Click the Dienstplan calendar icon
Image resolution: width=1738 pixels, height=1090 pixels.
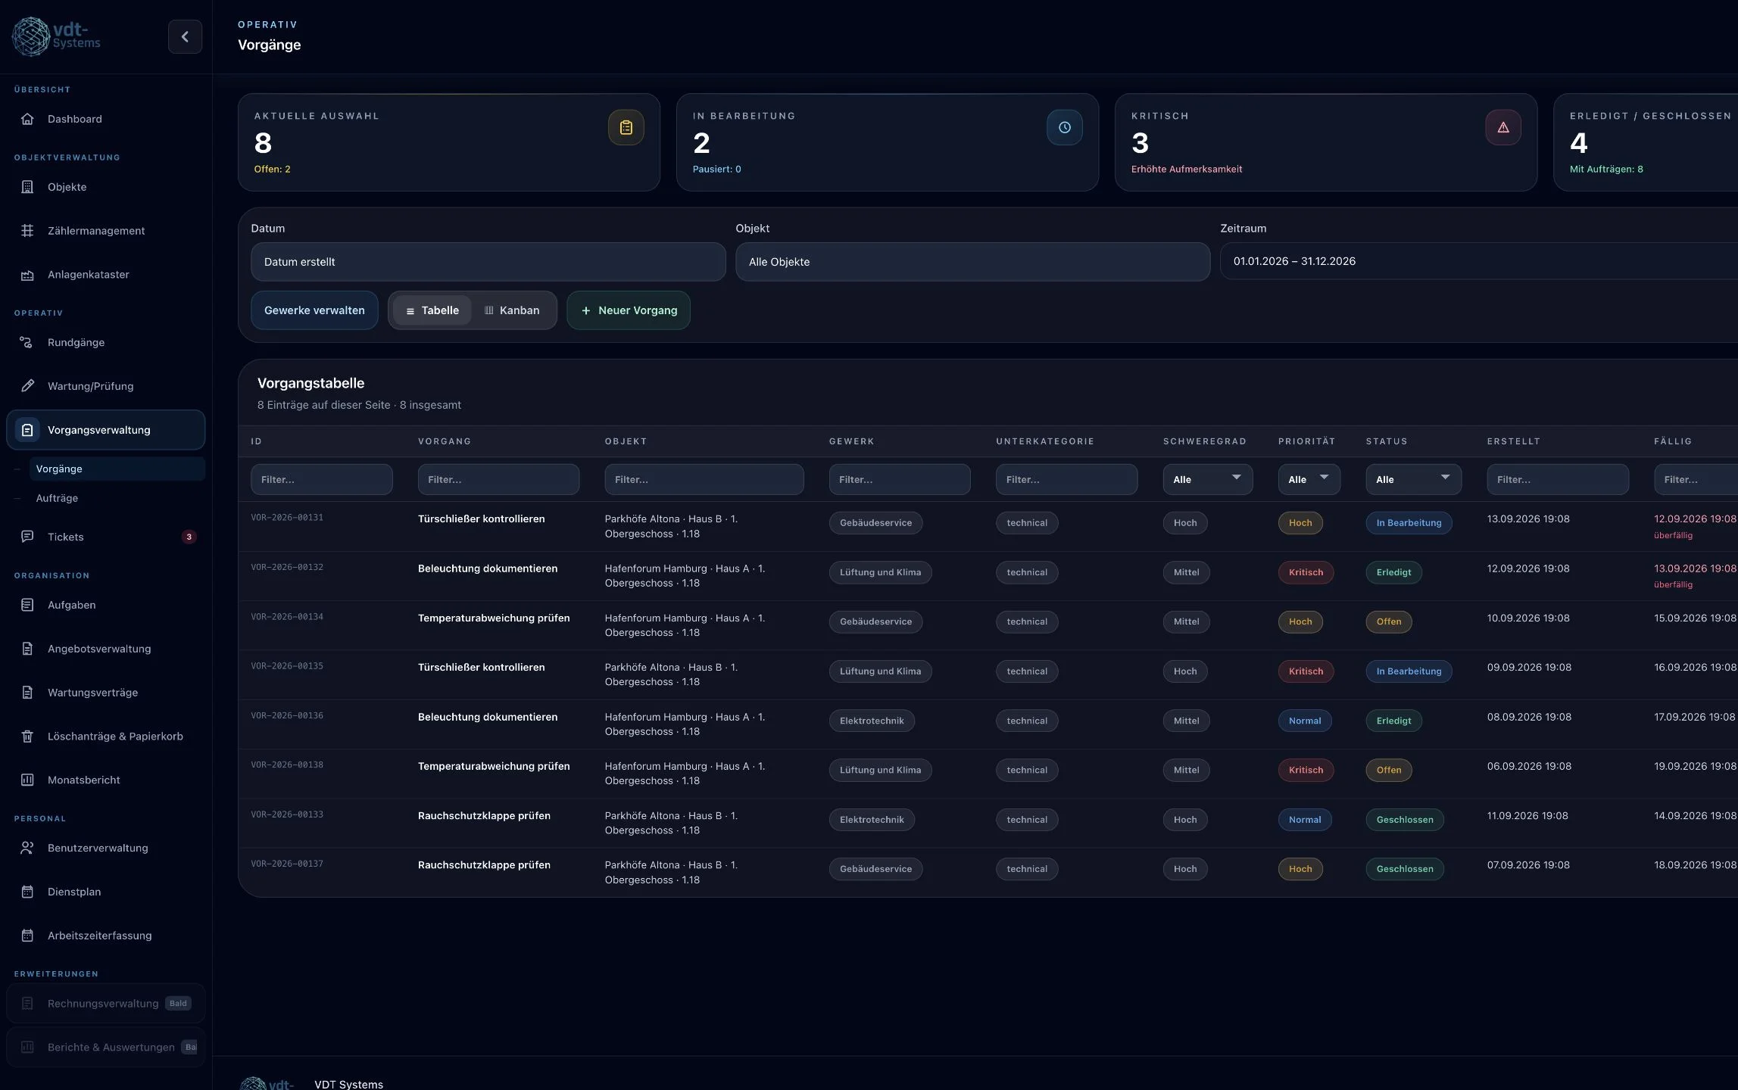pos(27,892)
